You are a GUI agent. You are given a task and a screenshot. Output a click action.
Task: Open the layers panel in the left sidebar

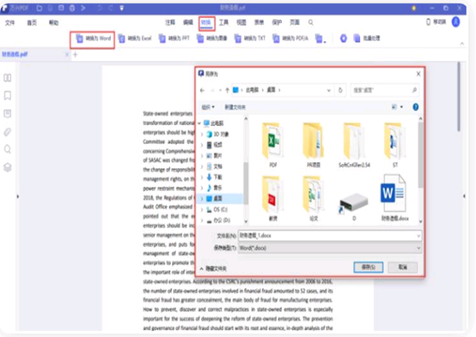click(x=8, y=167)
